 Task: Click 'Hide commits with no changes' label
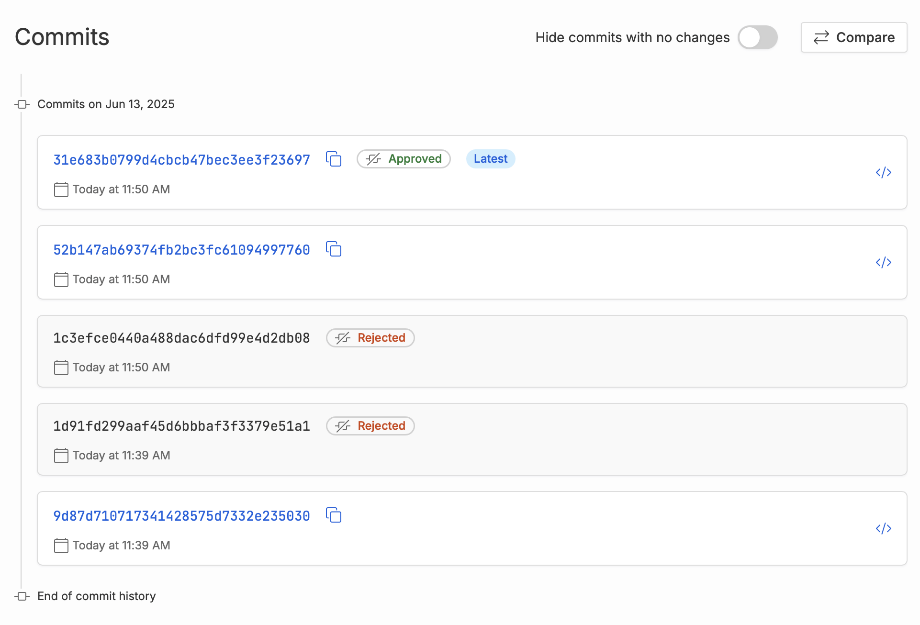click(x=632, y=37)
